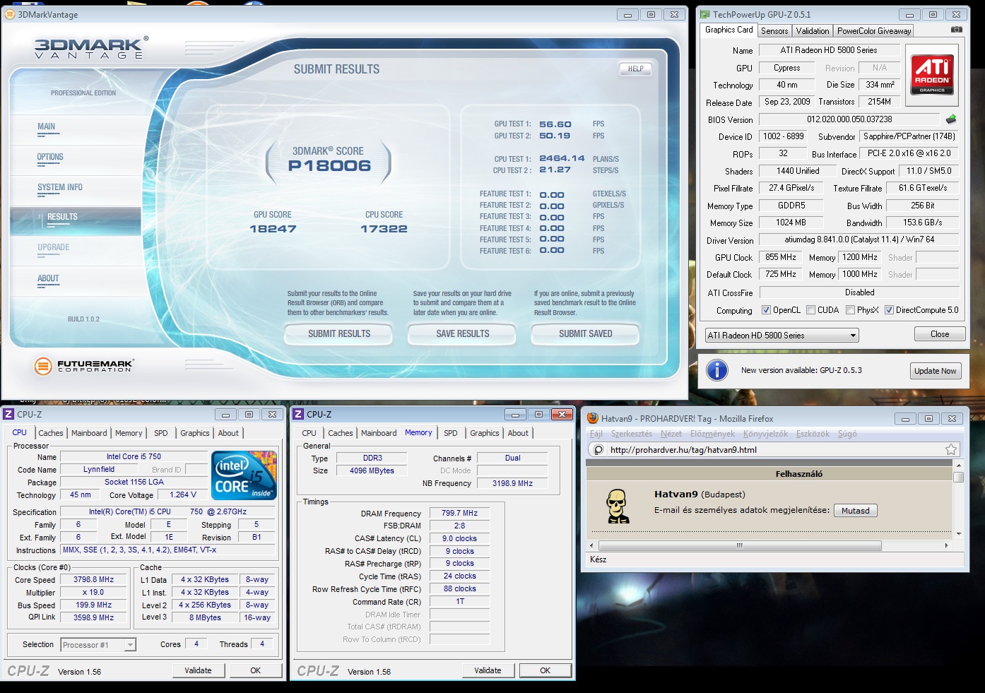The image size is (985, 693).
Task: Open the Sensors tab in GPU-Z
Action: tap(774, 31)
